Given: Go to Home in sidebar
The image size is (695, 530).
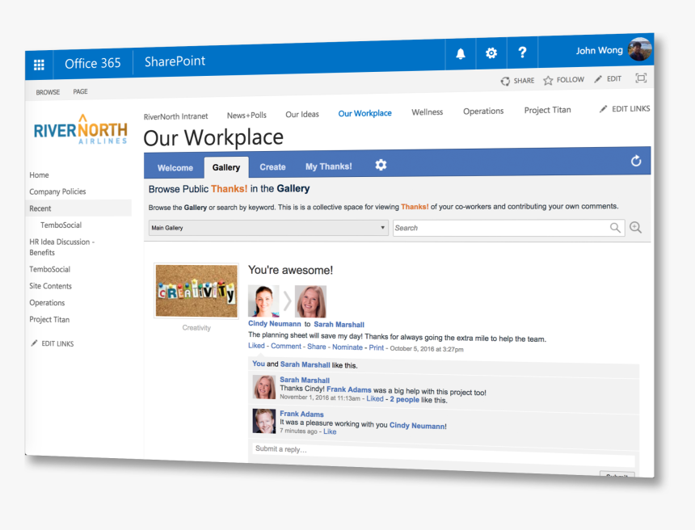Looking at the screenshot, I should tap(39, 175).
